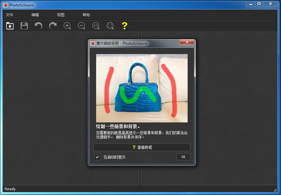Open the 文件 menu
Screen dimensions: 281x195
point(9,15)
